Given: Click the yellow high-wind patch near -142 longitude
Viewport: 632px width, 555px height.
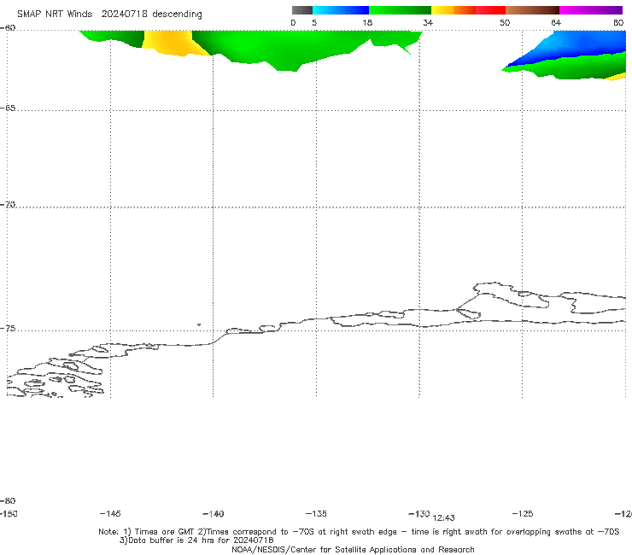Looking at the screenshot, I should pyautogui.click(x=172, y=43).
